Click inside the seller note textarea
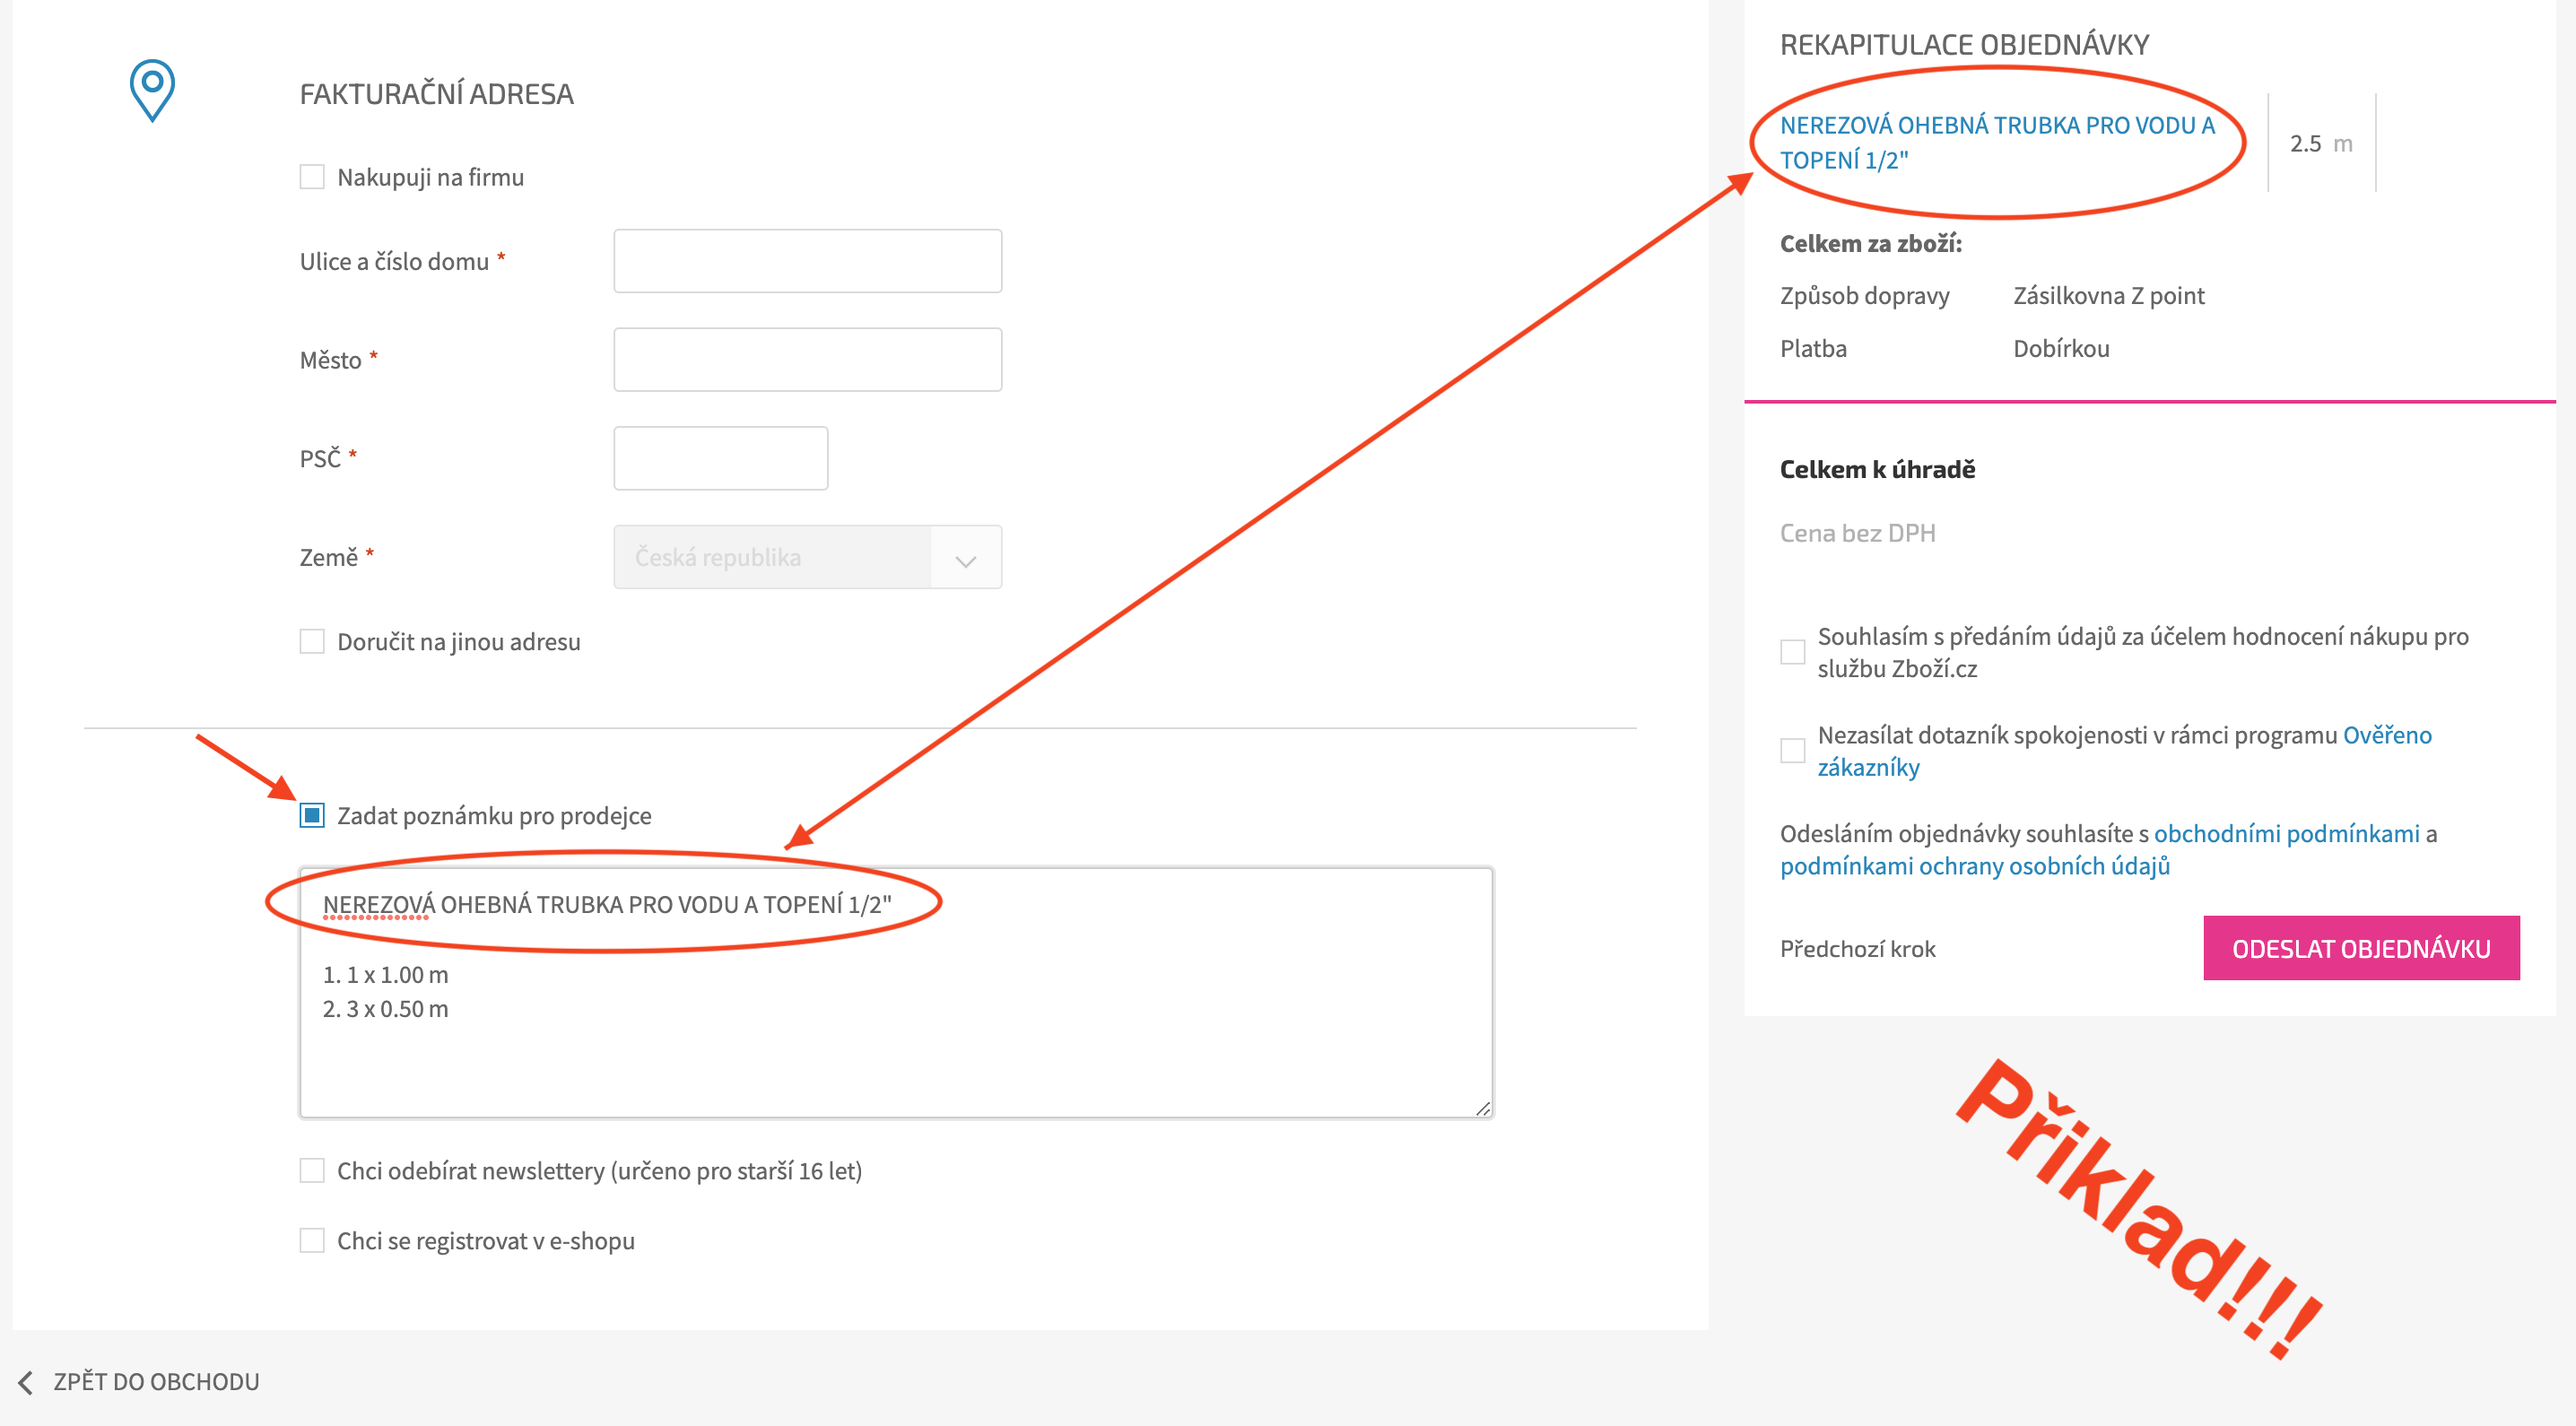2576x1426 pixels. (896, 992)
